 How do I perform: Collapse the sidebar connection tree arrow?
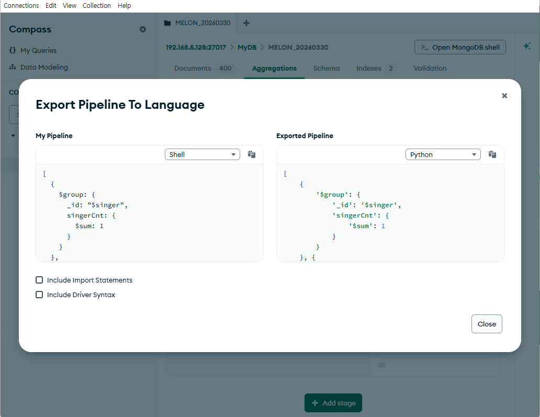[13, 136]
